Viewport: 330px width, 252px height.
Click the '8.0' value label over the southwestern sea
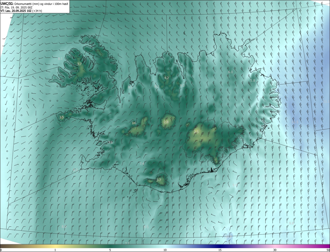tap(64, 227)
